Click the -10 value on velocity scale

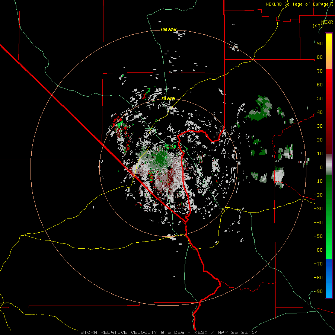[x=318, y=181]
